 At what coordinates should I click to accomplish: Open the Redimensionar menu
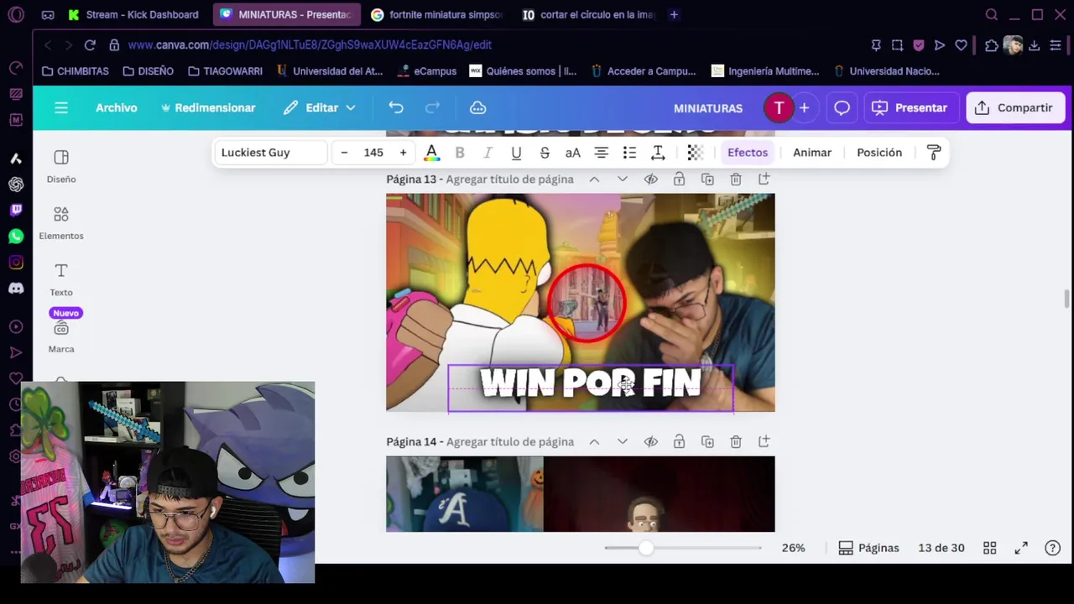[x=208, y=107]
